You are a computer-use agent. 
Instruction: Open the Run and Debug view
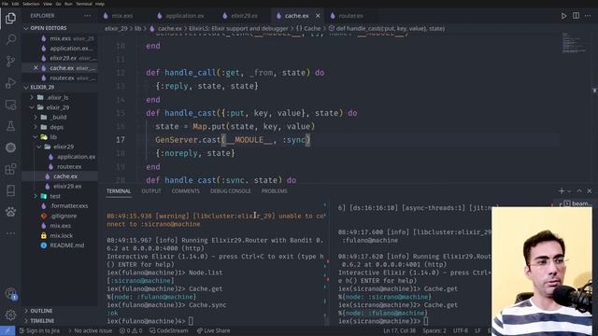click(10, 83)
